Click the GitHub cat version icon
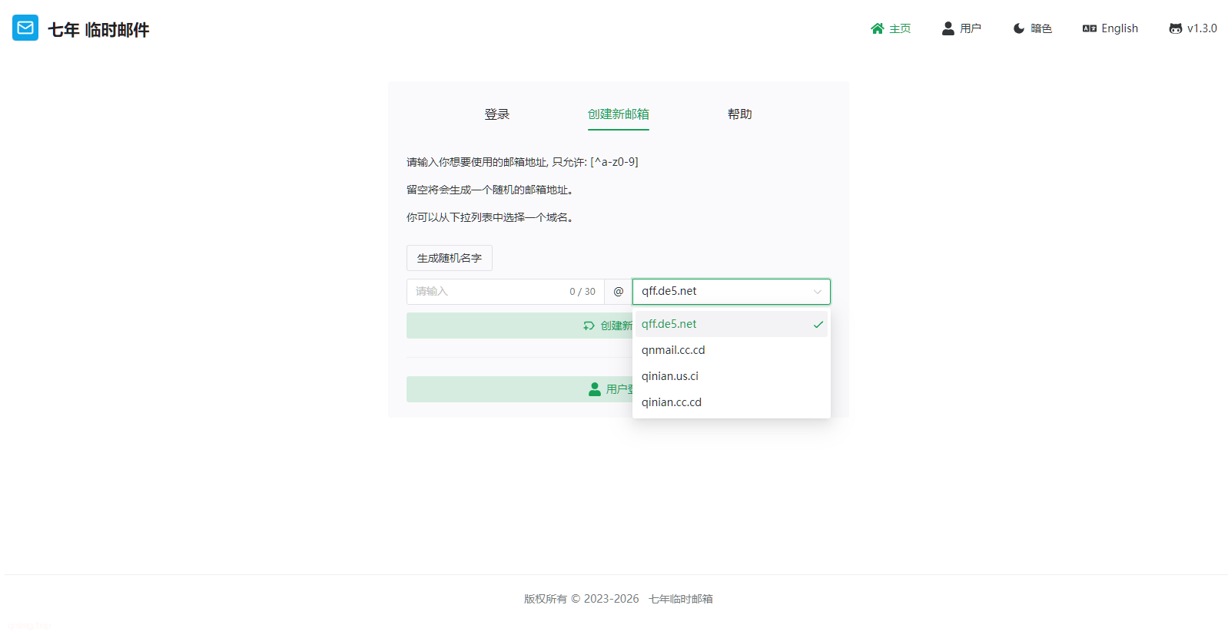This screenshot has width=1228, height=638. pos(1175,28)
